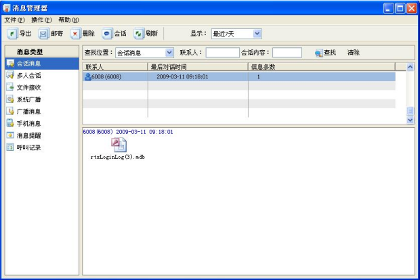Select 消息提醒 in the message type list
The width and height of the screenshot is (420, 280).
coord(42,135)
